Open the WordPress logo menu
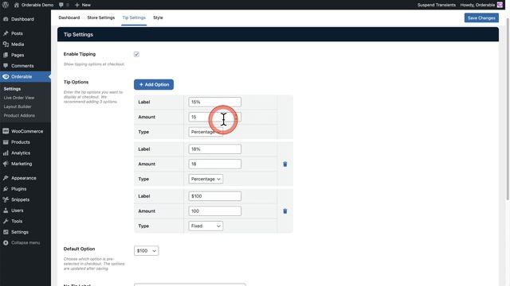 tap(6, 5)
